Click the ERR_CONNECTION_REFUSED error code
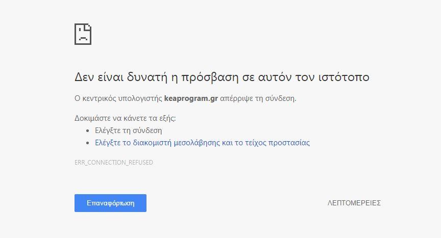The width and height of the screenshot is (441, 238). 114,163
